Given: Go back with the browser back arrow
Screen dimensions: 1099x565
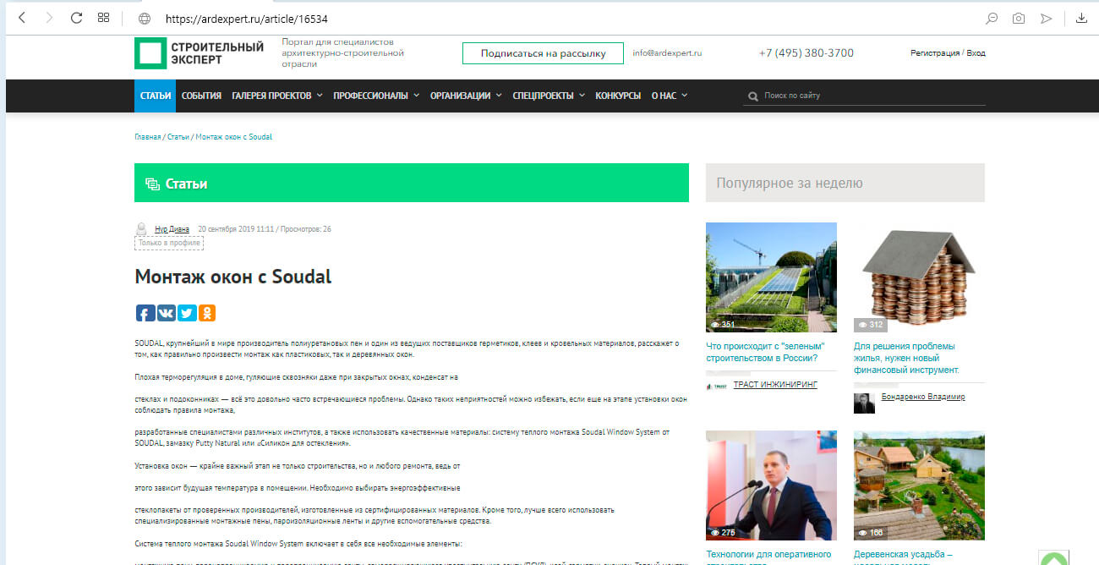Looking at the screenshot, I should (22, 18).
